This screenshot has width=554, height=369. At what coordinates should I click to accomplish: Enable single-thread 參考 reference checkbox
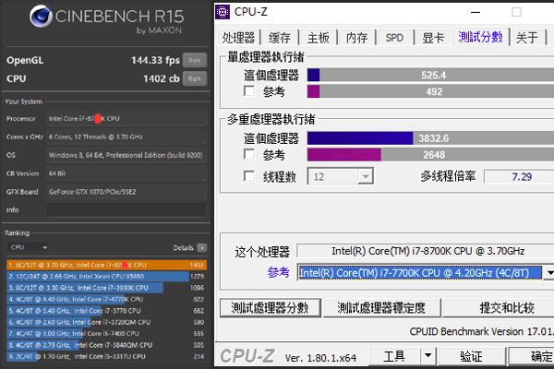point(249,91)
